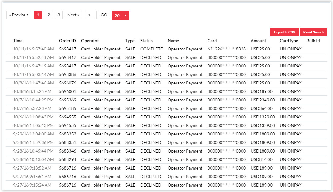This screenshot has width=333, height=192.
Task: Sort by the Time column header
Action: coord(18,41)
